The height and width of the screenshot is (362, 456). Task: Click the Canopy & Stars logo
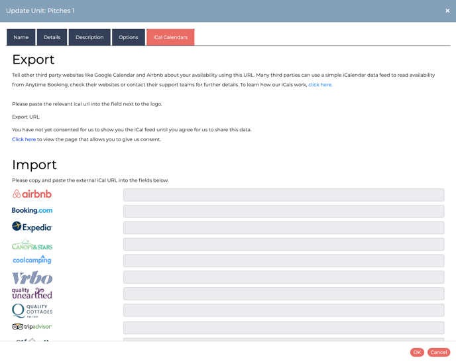[x=32, y=245]
